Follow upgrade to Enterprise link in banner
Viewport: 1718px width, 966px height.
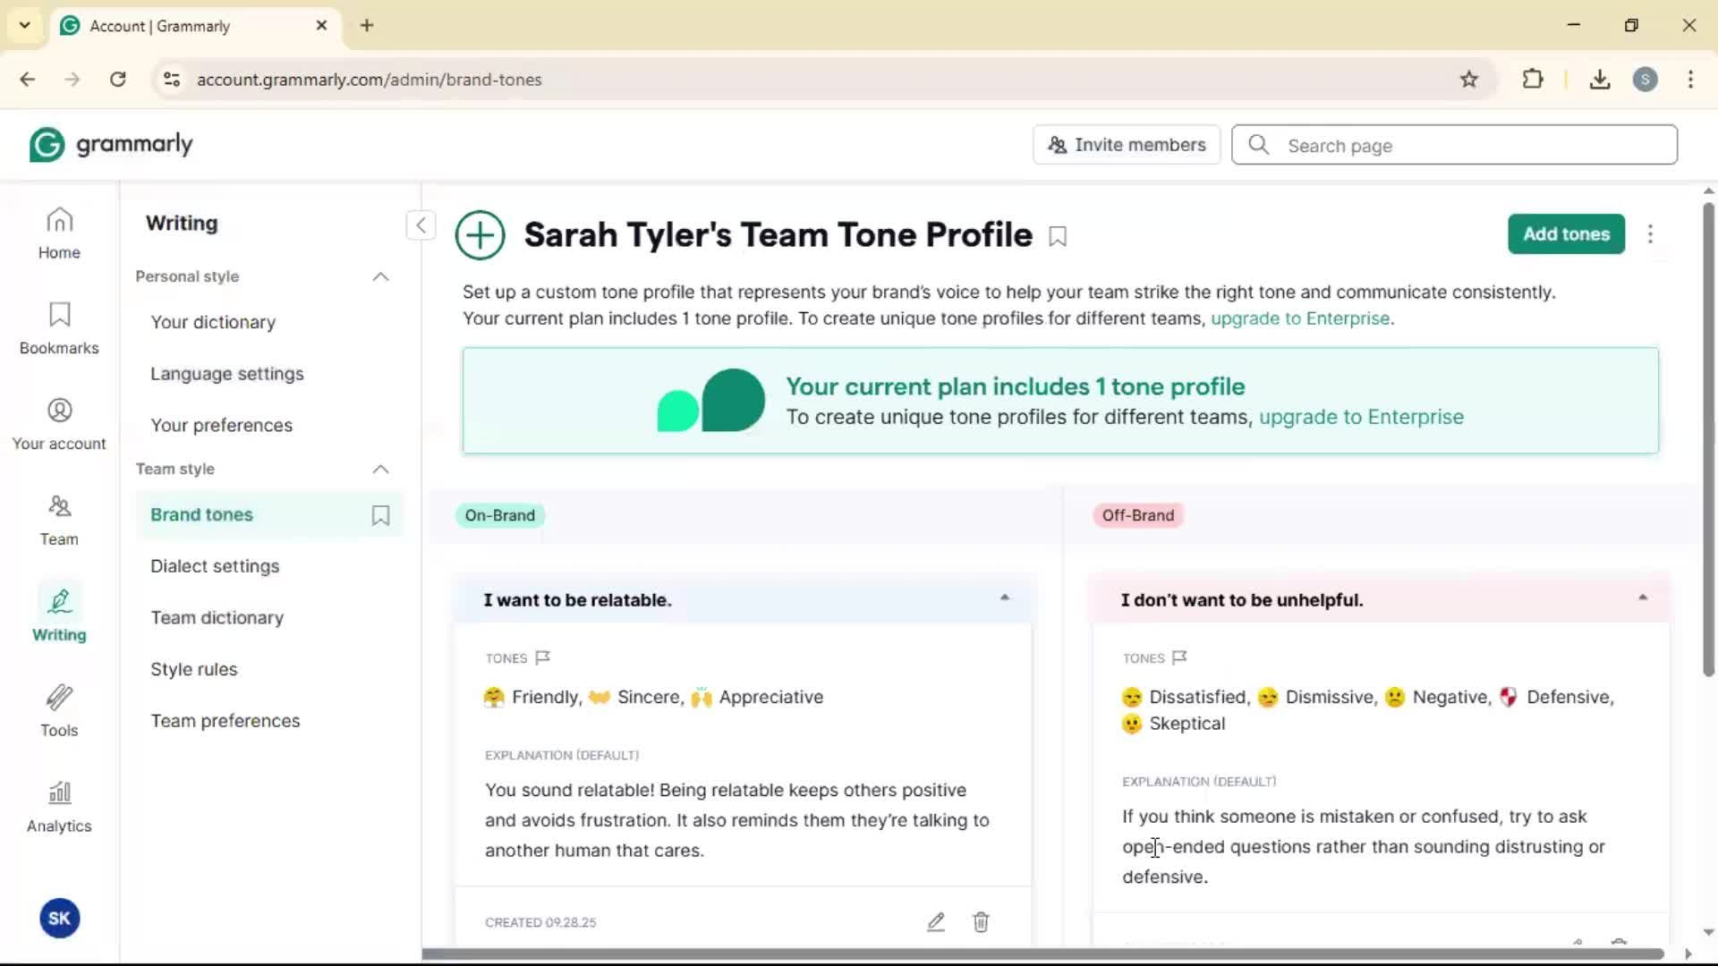(1361, 417)
